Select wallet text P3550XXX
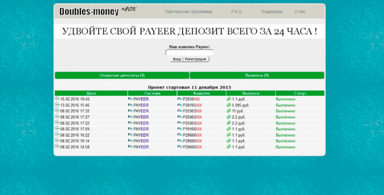The image size is (384, 195). coord(191,99)
